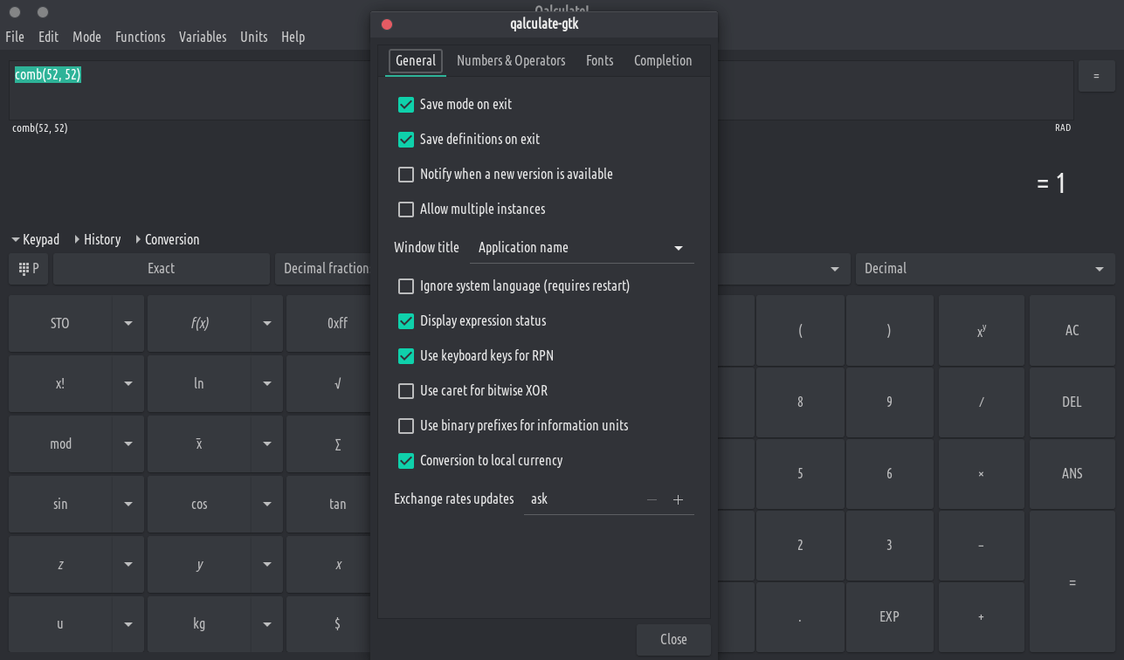This screenshot has height=660, width=1124.
Task: Decrease the exchange rates update value
Action: pos(652,500)
